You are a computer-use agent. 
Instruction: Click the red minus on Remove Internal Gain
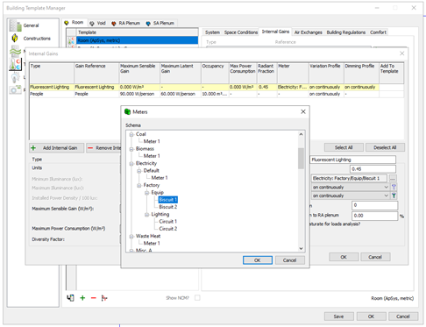(90, 148)
